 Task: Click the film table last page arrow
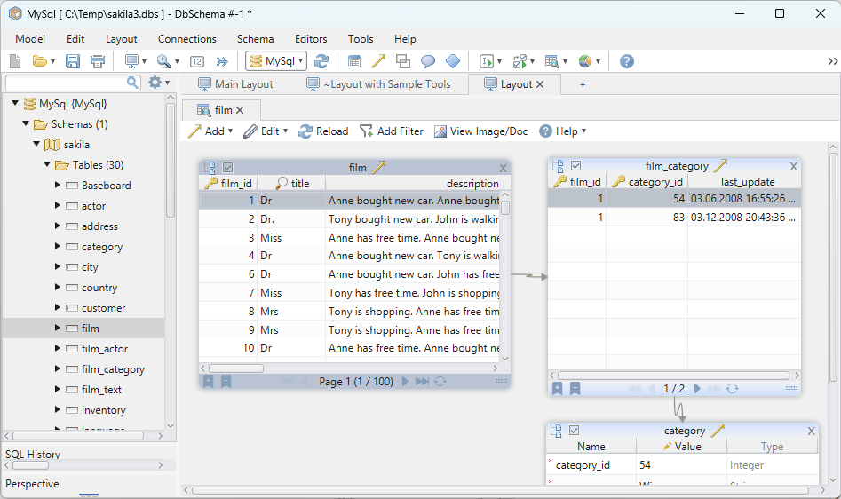pos(423,381)
